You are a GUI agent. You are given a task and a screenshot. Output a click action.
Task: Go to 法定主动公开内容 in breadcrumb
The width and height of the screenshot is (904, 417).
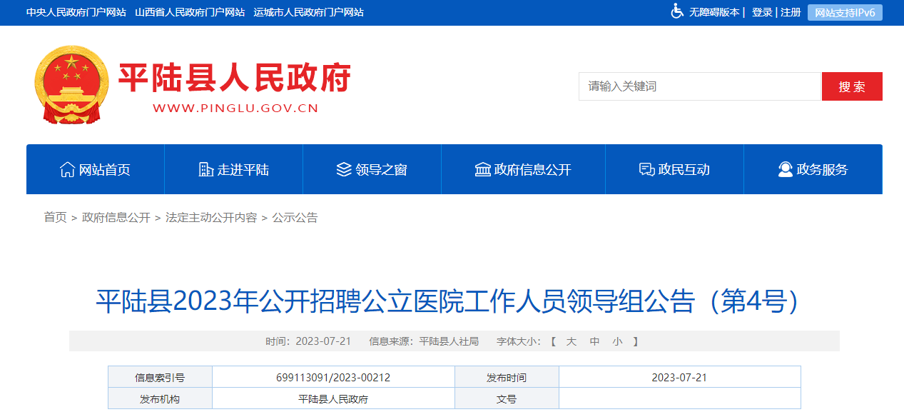click(x=211, y=218)
